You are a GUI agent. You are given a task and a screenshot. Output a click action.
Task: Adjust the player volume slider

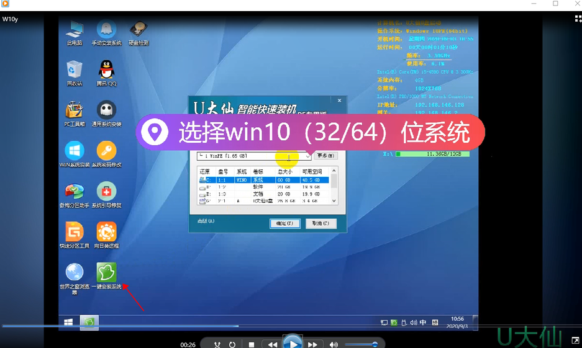tap(361, 345)
